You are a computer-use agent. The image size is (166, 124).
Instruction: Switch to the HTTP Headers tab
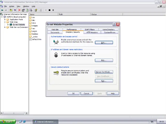(92, 32)
